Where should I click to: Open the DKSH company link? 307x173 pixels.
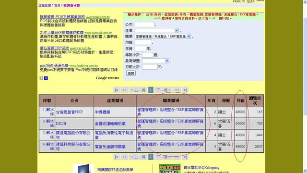(61, 124)
